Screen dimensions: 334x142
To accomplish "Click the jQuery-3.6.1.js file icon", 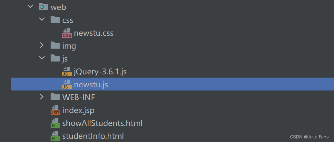I will pos(67,71).
